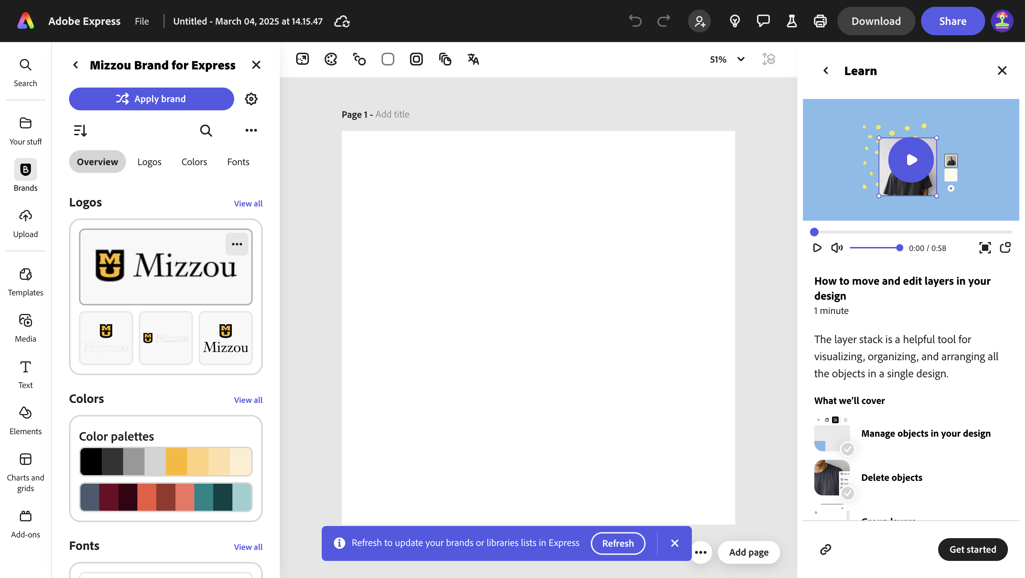Click the Apply brand button
This screenshot has width=1025, height=578.
coord(151,99)
